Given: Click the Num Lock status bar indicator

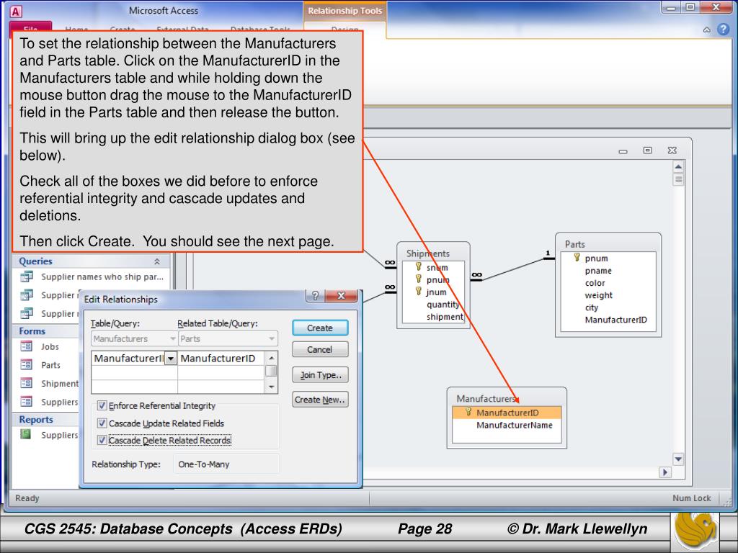Looking at the screenshot, I should (691, 498).
